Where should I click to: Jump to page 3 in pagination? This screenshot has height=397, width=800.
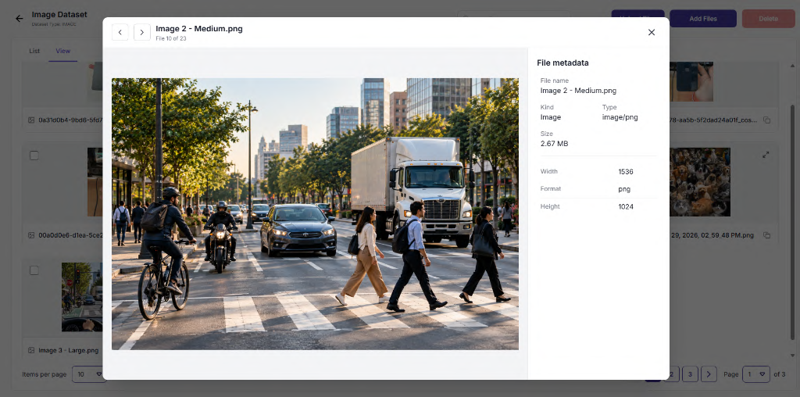pyautogui.click(x=690, y=374)
